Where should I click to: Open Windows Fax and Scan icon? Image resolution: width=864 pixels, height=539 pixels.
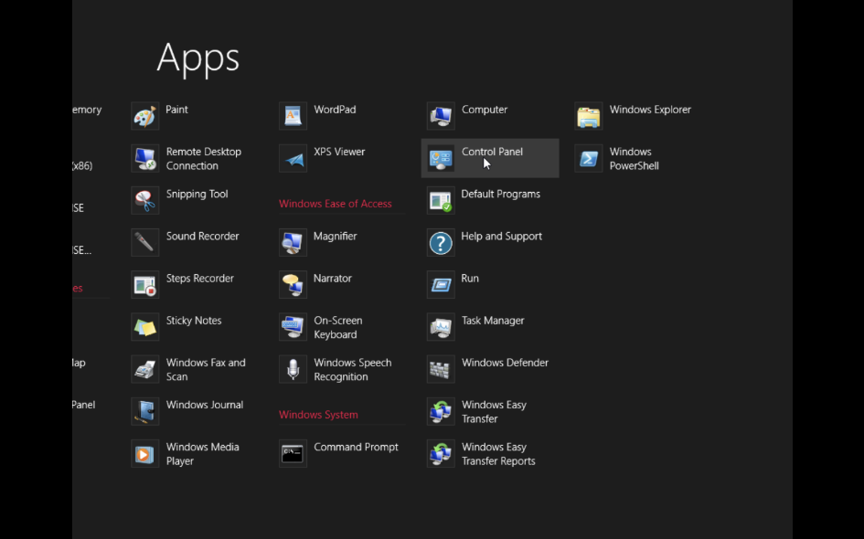[x=145, y=369]
